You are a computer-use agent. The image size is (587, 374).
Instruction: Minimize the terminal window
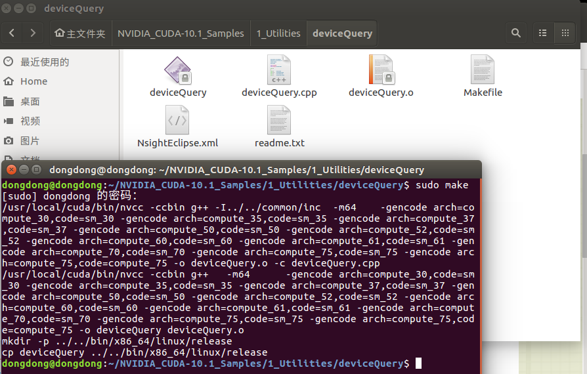24,170
